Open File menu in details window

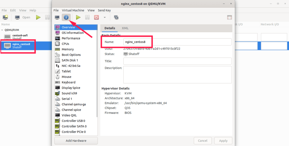[x=56, y=10]
